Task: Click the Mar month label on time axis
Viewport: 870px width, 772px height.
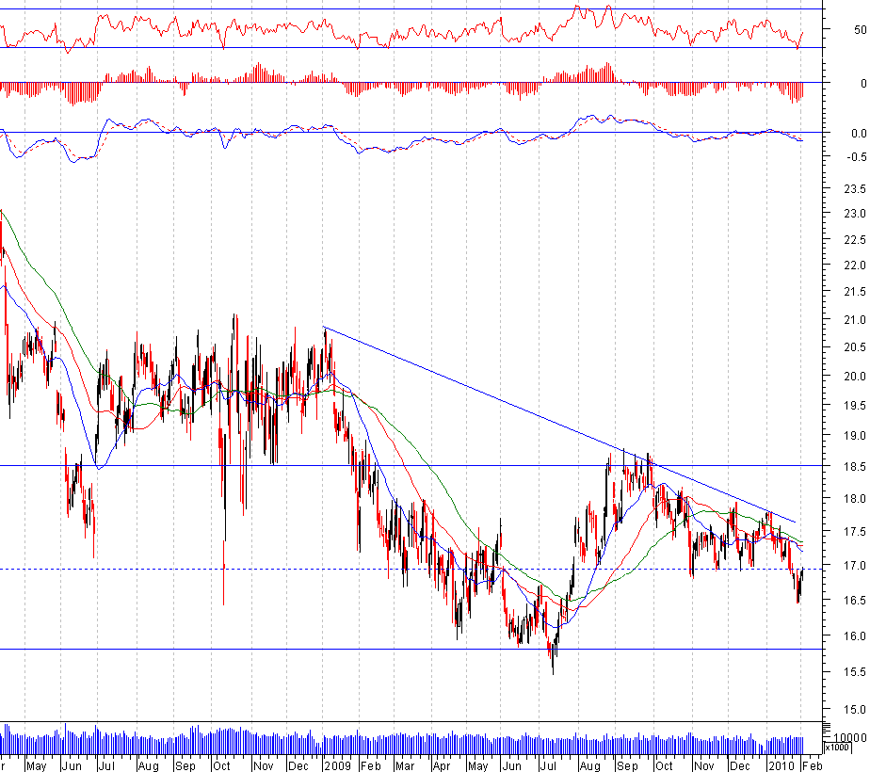Action: [x=405, y=766]
